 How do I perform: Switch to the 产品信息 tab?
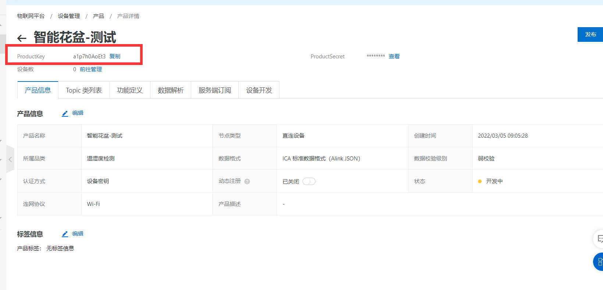(38, 90)
